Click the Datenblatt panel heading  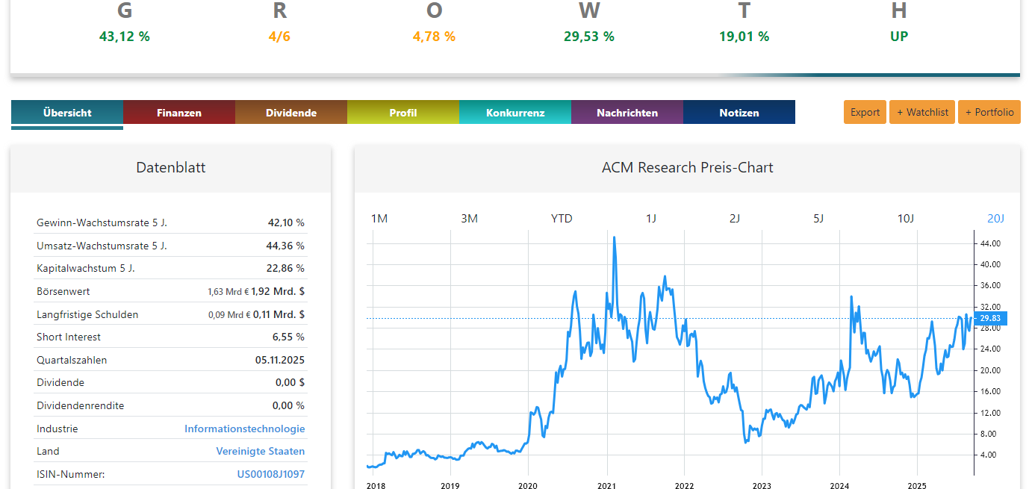pyautogui.click(x=171, y=168)
